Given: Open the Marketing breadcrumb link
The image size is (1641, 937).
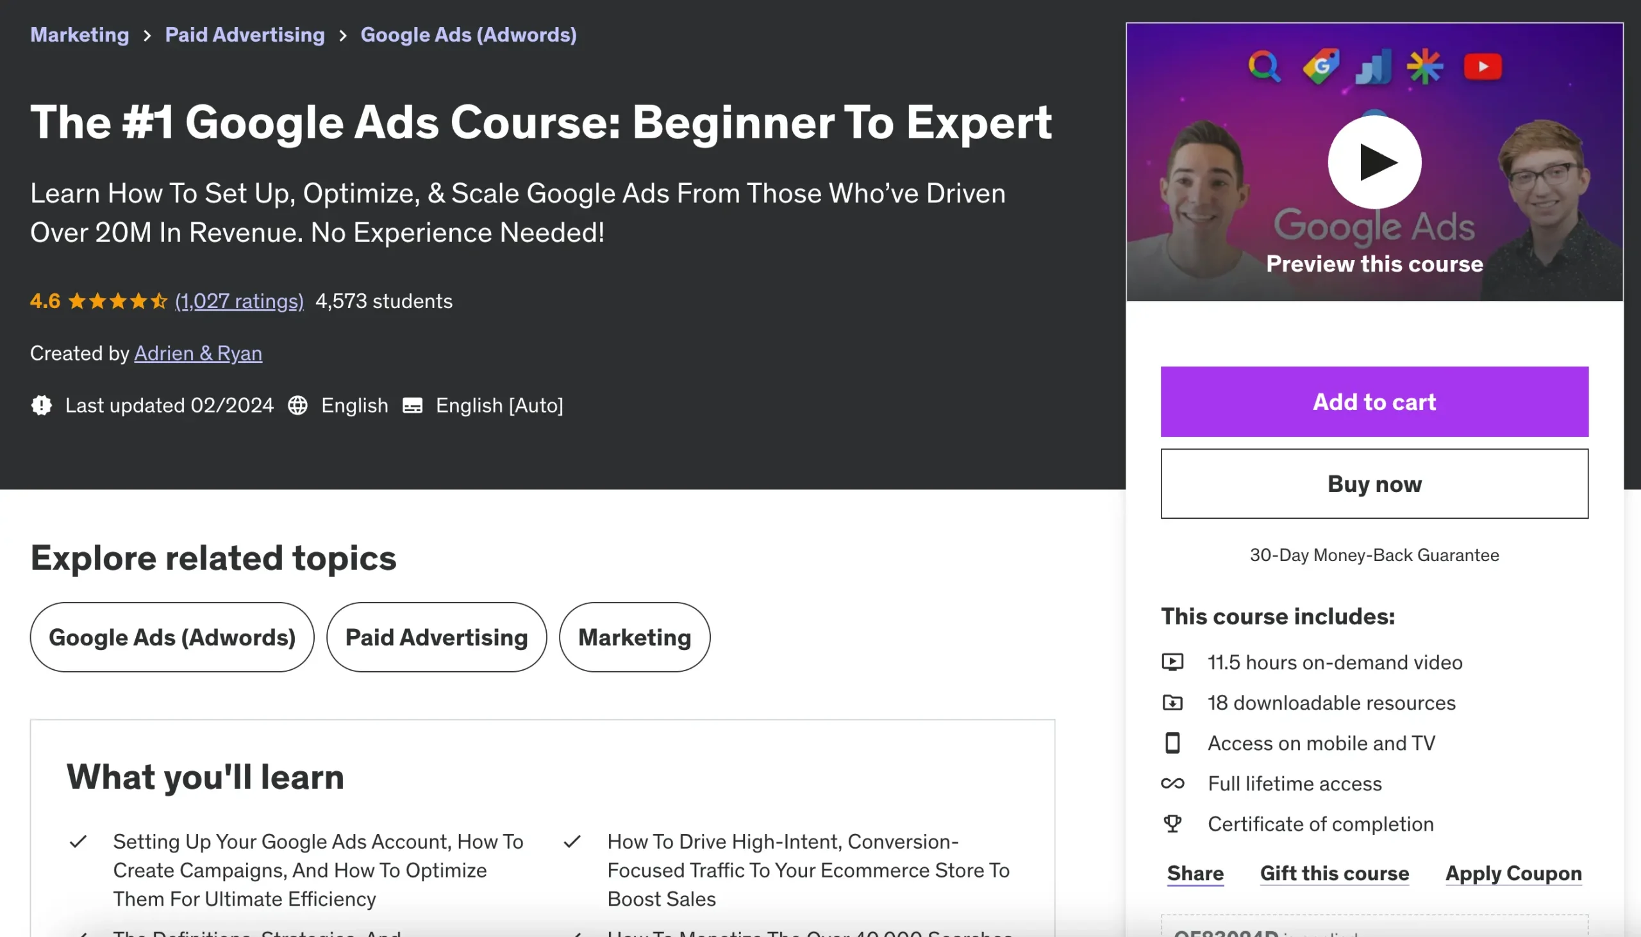Looking at the screenshot, I should [80, 35].
